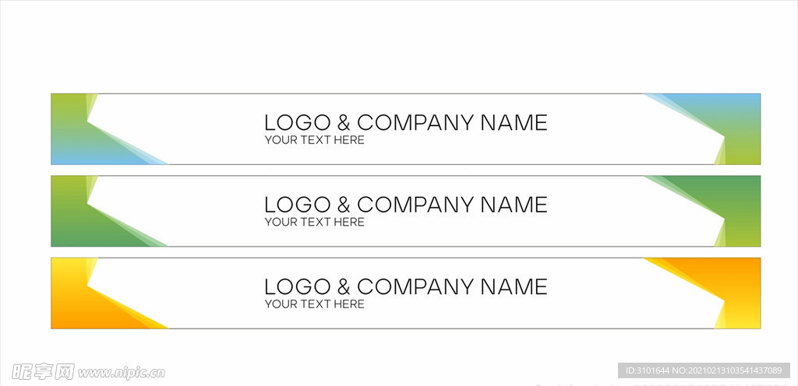Click YOUR TEXT HERE in orange banner
This screenshot has width=798, height=386.
315,304
